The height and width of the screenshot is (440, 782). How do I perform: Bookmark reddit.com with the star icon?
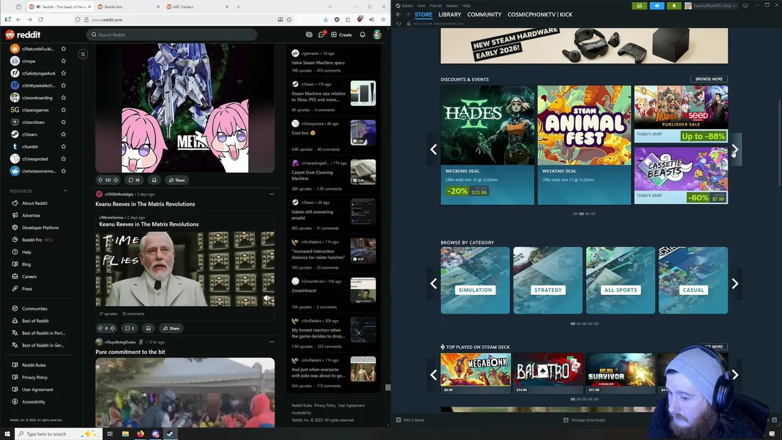click(x=289, y=20)
